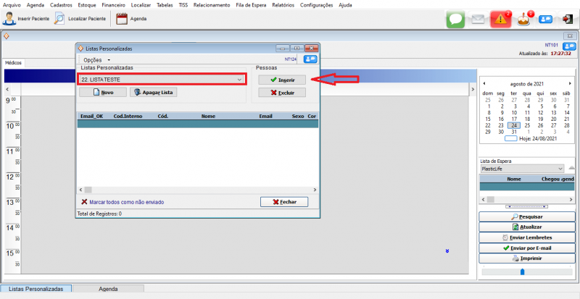Open the birthday cake notifications icon
This screenshot has height=299, width=580.
(x=523, y=20)
